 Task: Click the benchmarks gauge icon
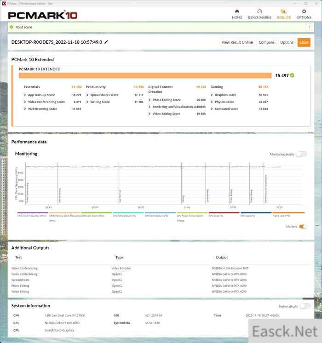coord(259,11)
